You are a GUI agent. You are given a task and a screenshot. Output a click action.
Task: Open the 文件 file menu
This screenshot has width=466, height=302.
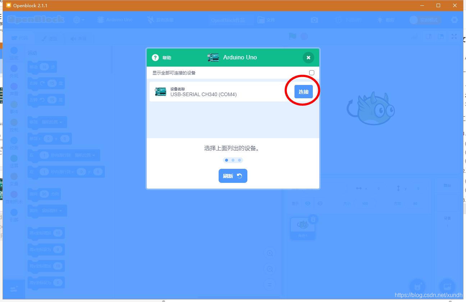point(266,20)
